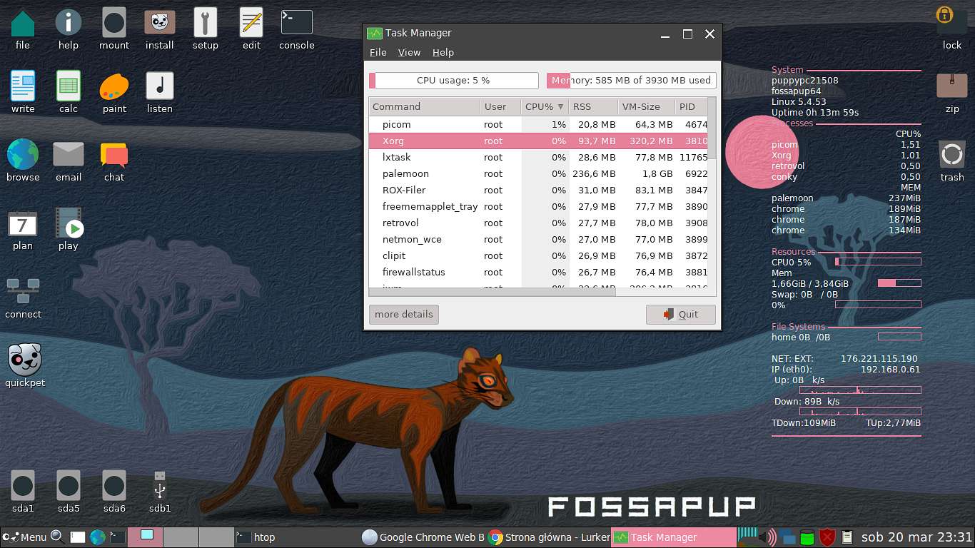Sort by Command column header
The image size is (975, 548).
(425, 106)
